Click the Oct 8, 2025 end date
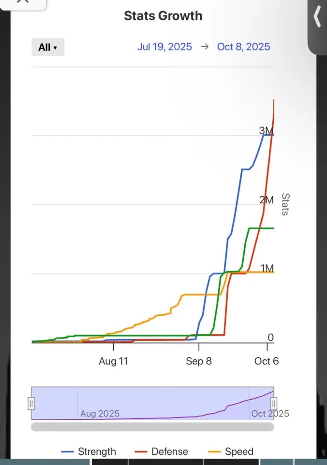This screenshot has width=327, height=465. [x=243, y=47]
